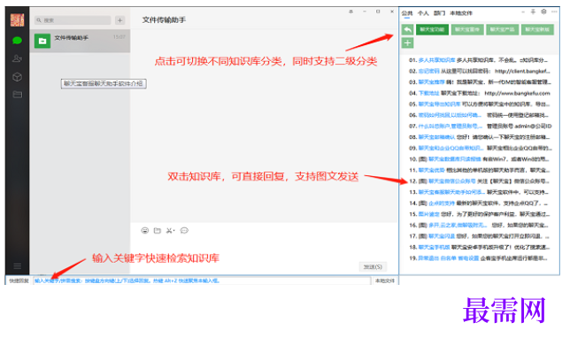Screen dimensions: 562x338
Task: Select entry 08 聊天宝邮箱确认
Action: click(x=480, y=137)
